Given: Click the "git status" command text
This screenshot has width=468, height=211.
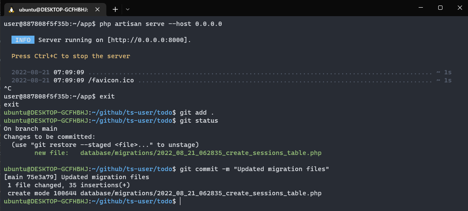Looking at the screenshot, I should [x=199, y=121].
